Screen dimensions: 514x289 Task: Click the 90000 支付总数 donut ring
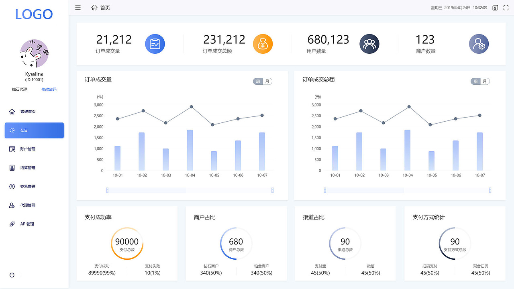[127, 244]
